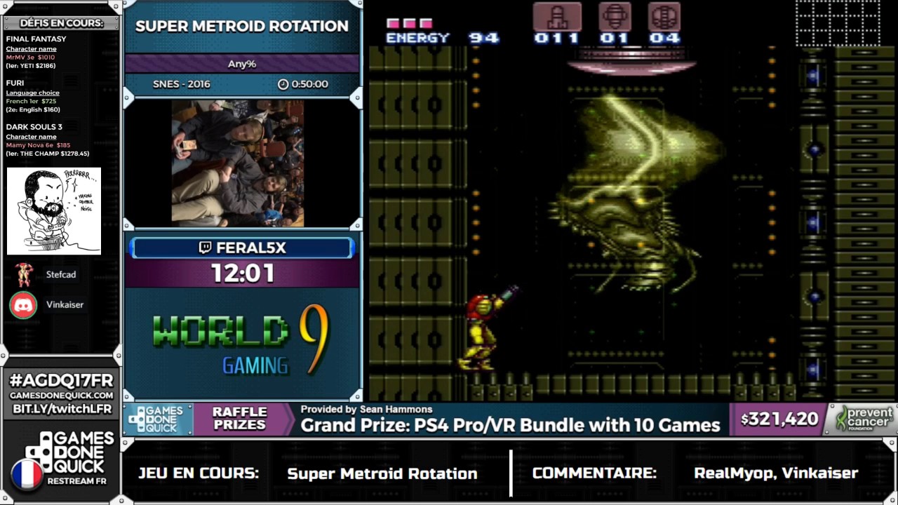Click the SNES - 2016 platform text
This screenshot has height=505, width=898.
182,84
